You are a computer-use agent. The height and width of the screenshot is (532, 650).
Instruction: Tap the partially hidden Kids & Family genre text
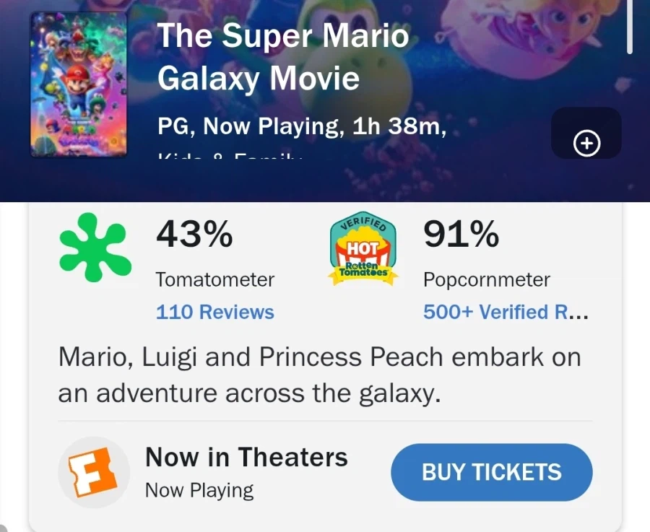coord(230,154)
